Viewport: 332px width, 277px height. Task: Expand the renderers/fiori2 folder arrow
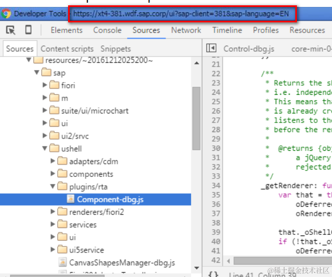(x=53, y=211)
